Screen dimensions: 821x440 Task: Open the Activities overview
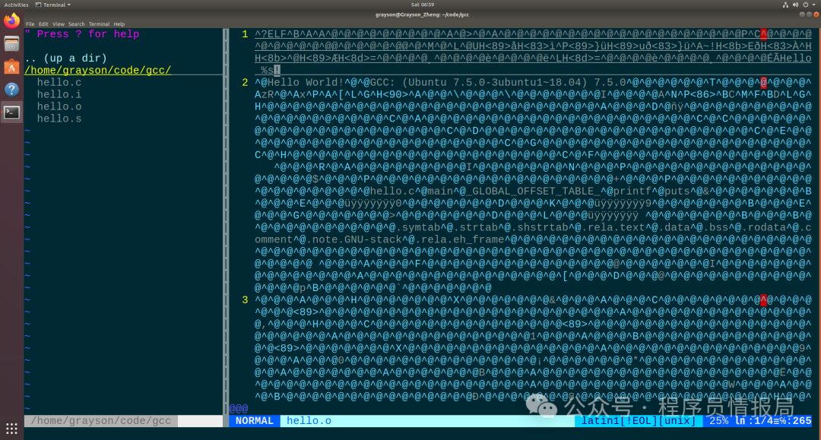point(16,5)
